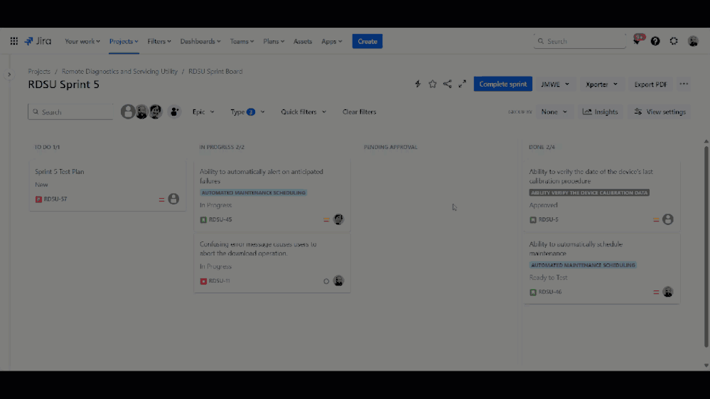
Task: Open the Dashboards menu
Action: (x=200, y=41)
